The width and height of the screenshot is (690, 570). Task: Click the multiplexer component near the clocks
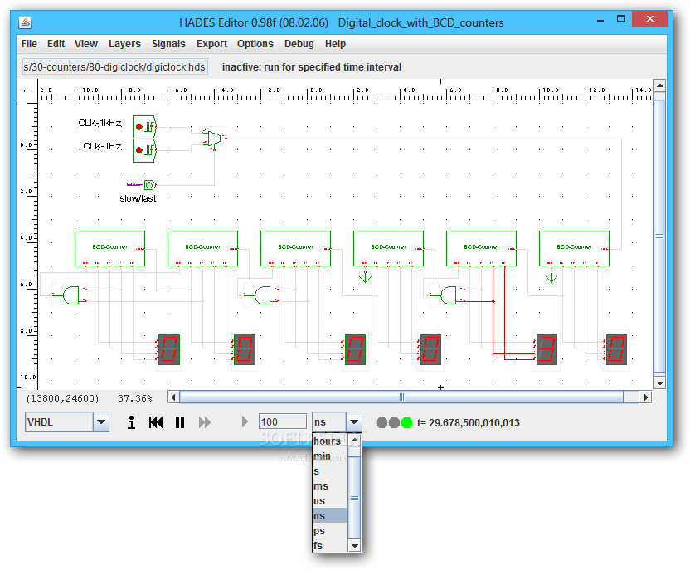point(214,139)
